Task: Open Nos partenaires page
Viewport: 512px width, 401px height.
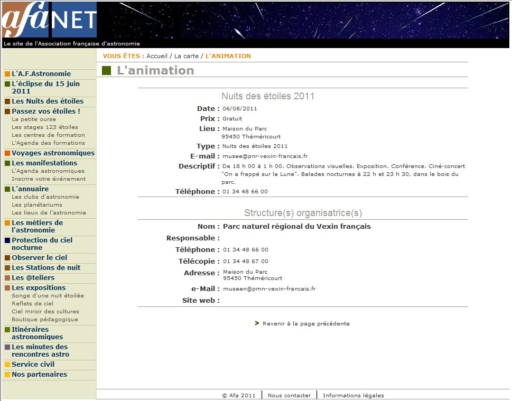Action: (x=40, y=374)
